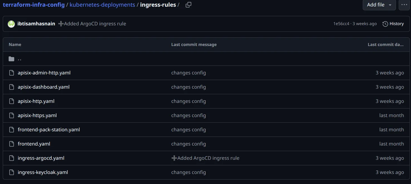
Task: Click the file icon beside apisix-dashboard.yaml
Action: click(11, 87)
